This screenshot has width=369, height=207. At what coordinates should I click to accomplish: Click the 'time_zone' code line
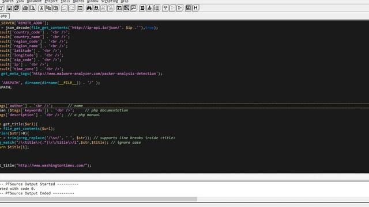tap(32, 69)
